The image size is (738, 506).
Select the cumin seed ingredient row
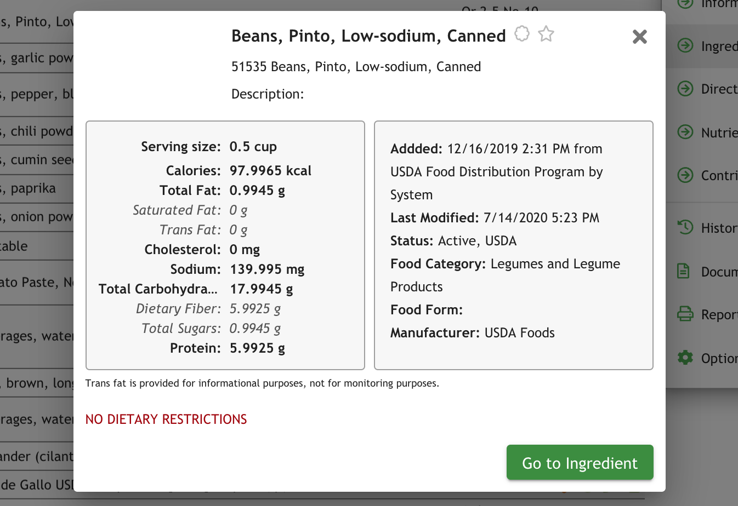37,160
